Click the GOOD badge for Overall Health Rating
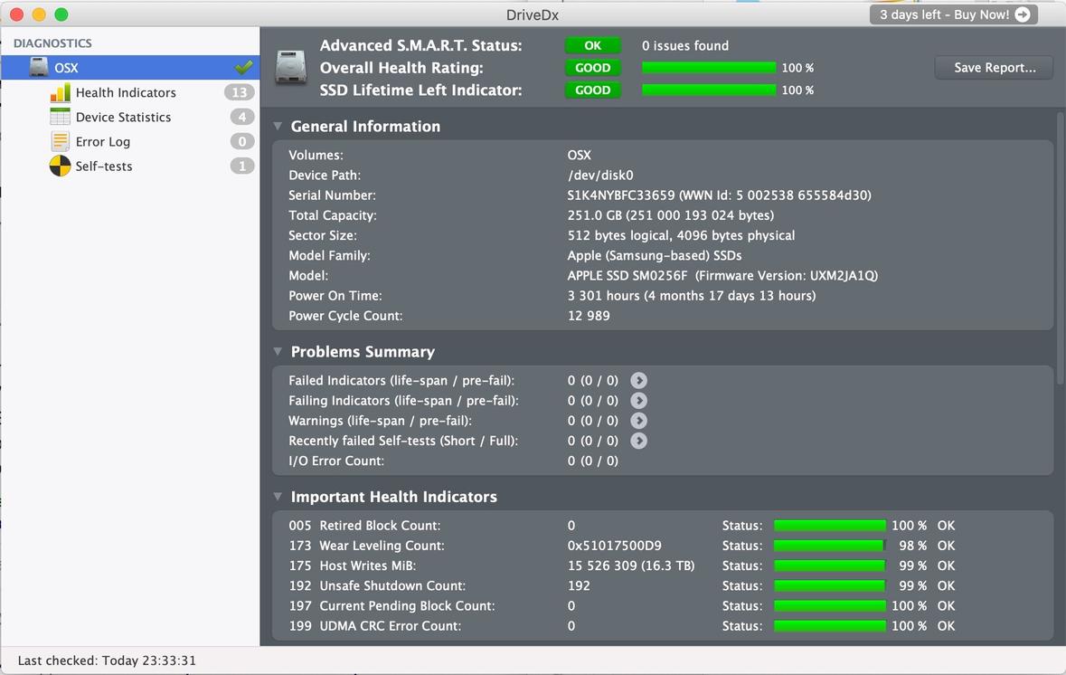This screenshot has width=1066, height=675. pyautogui.click(x=593, y=67)
